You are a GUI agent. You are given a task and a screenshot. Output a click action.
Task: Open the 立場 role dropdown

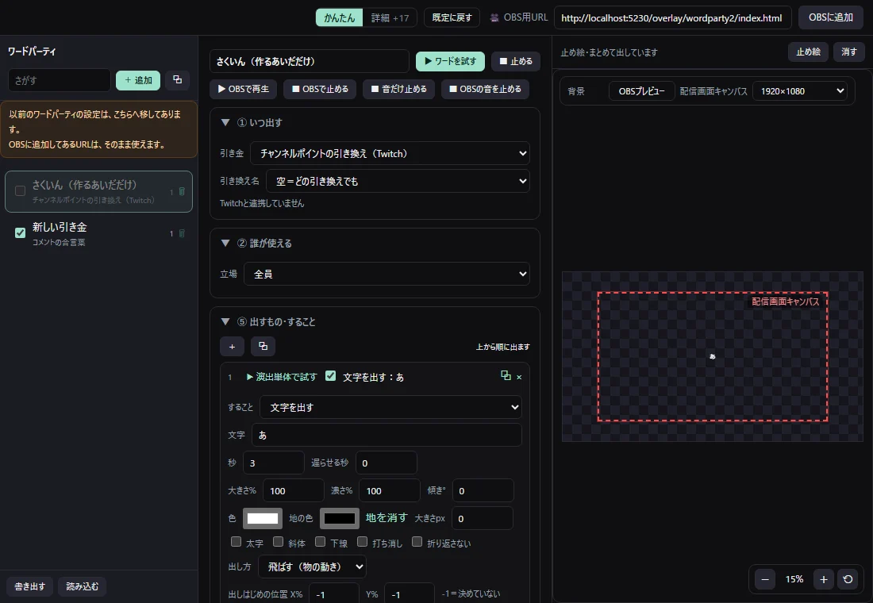pos(387,274)
